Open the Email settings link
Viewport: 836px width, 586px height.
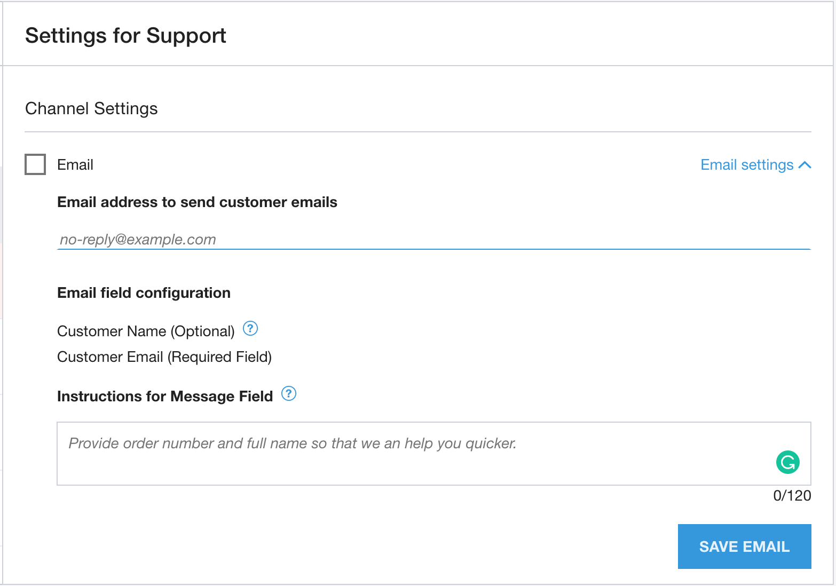[x=746, y=165]
